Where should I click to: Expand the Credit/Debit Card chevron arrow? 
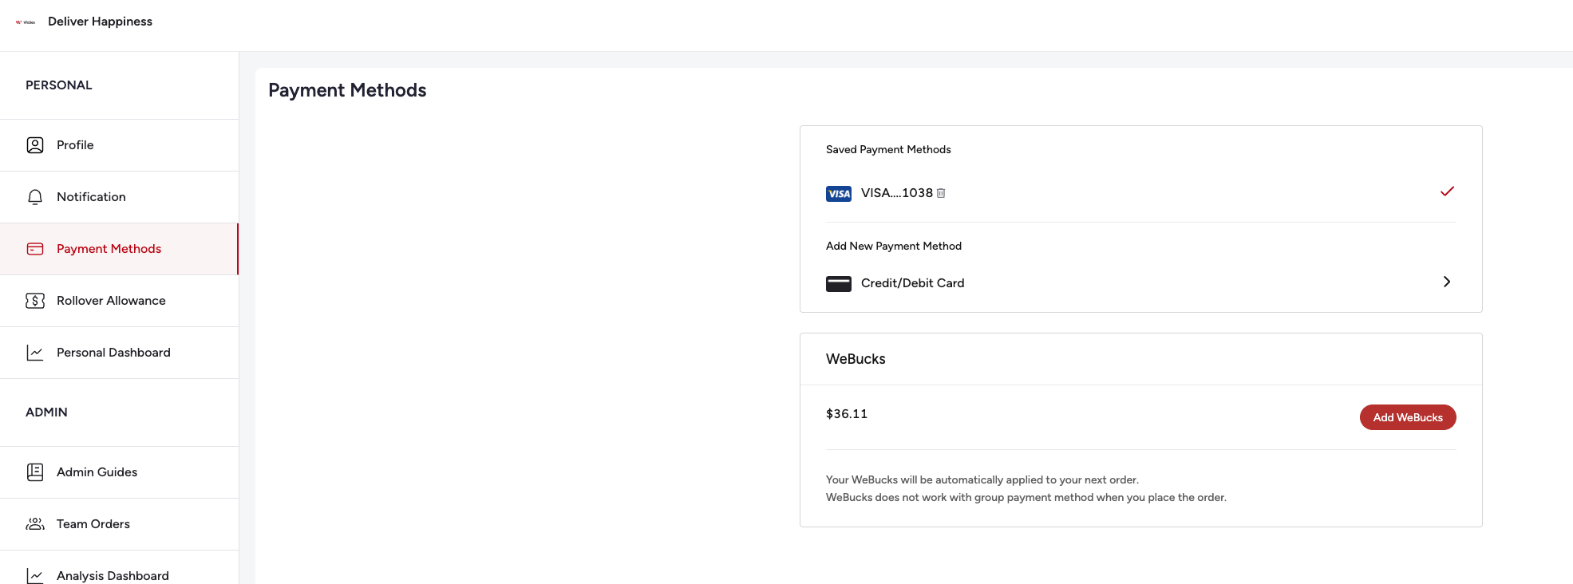[x=1447, y=282]
